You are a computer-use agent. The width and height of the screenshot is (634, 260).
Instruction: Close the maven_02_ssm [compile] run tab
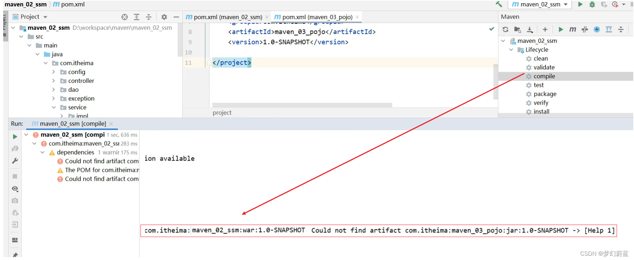point(111,124)
